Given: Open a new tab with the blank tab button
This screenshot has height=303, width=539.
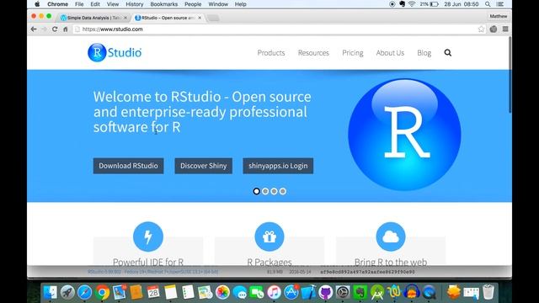Looking at the screenshot, I should coord(213,18).
